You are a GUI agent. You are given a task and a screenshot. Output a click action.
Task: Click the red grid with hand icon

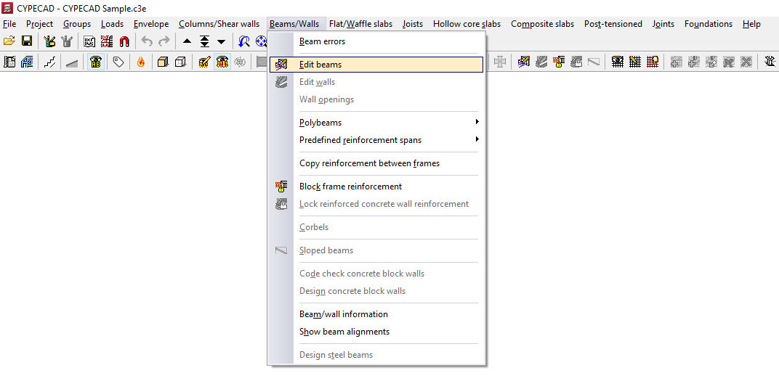click(653, 62)
